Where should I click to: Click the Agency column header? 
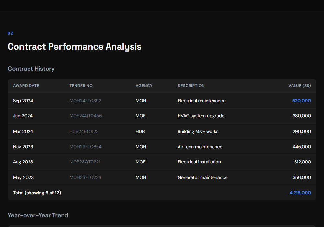point(144,86)
